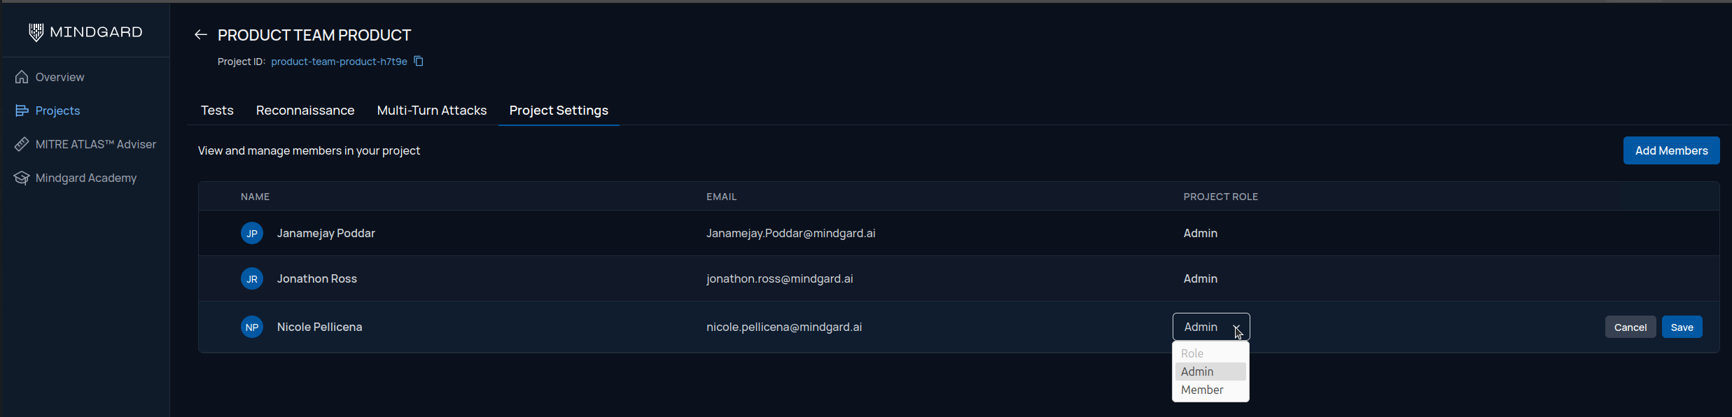Click the PROJECT ROLE column header
Image resolution: width=1732 pixels, height=417 pixels.
pyautogui.click(x=1221, y=197)
